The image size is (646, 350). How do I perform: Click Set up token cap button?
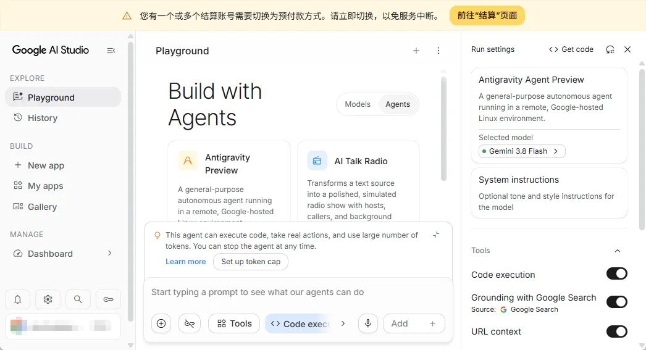(251, 262)
